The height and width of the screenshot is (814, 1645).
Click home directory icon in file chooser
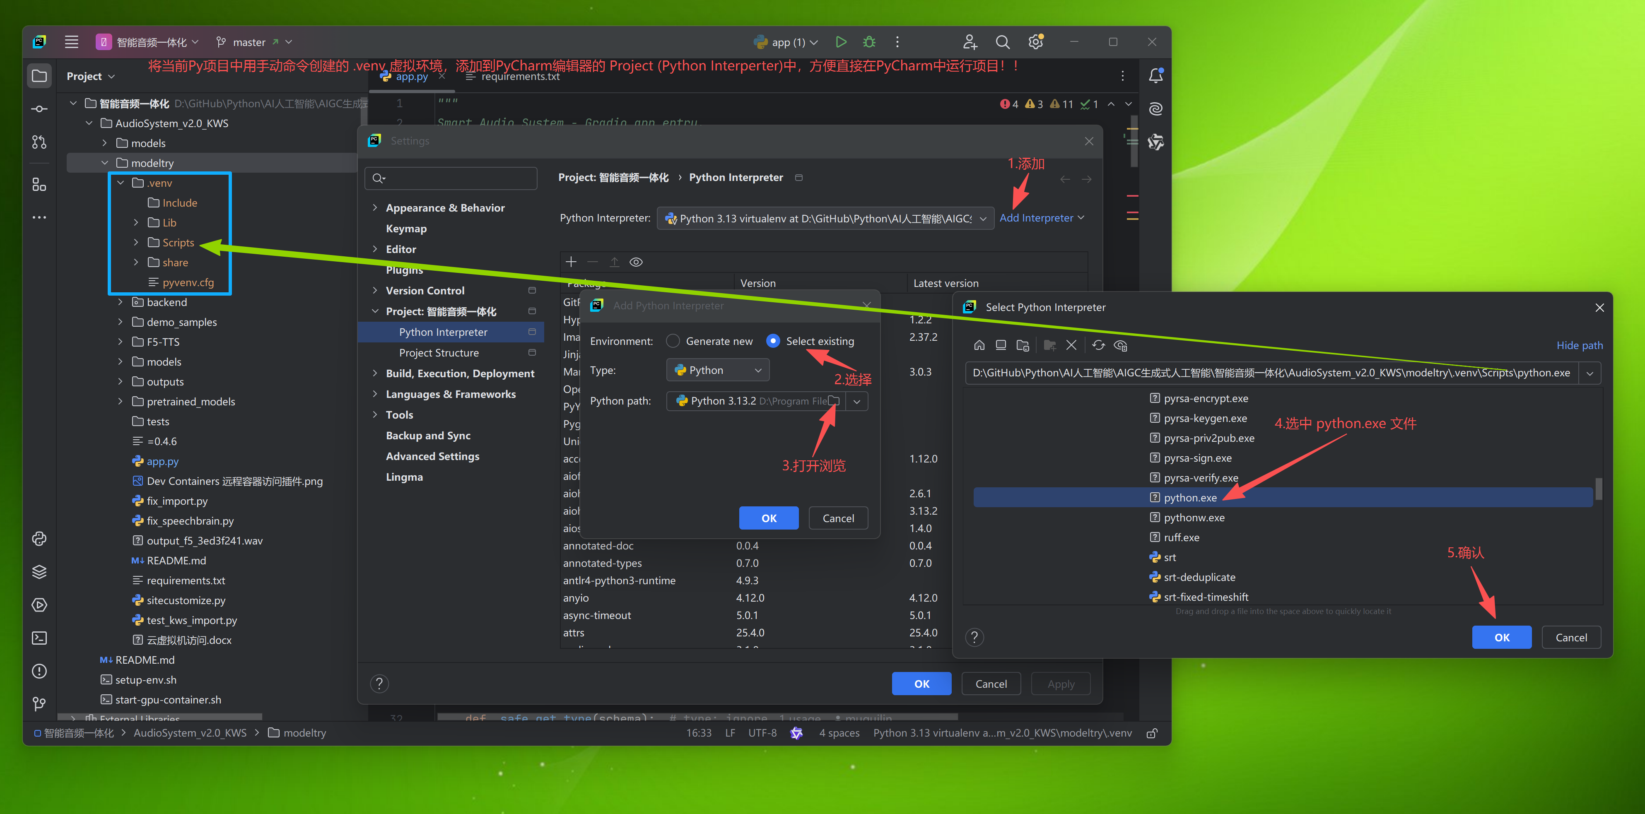point(979,345)
